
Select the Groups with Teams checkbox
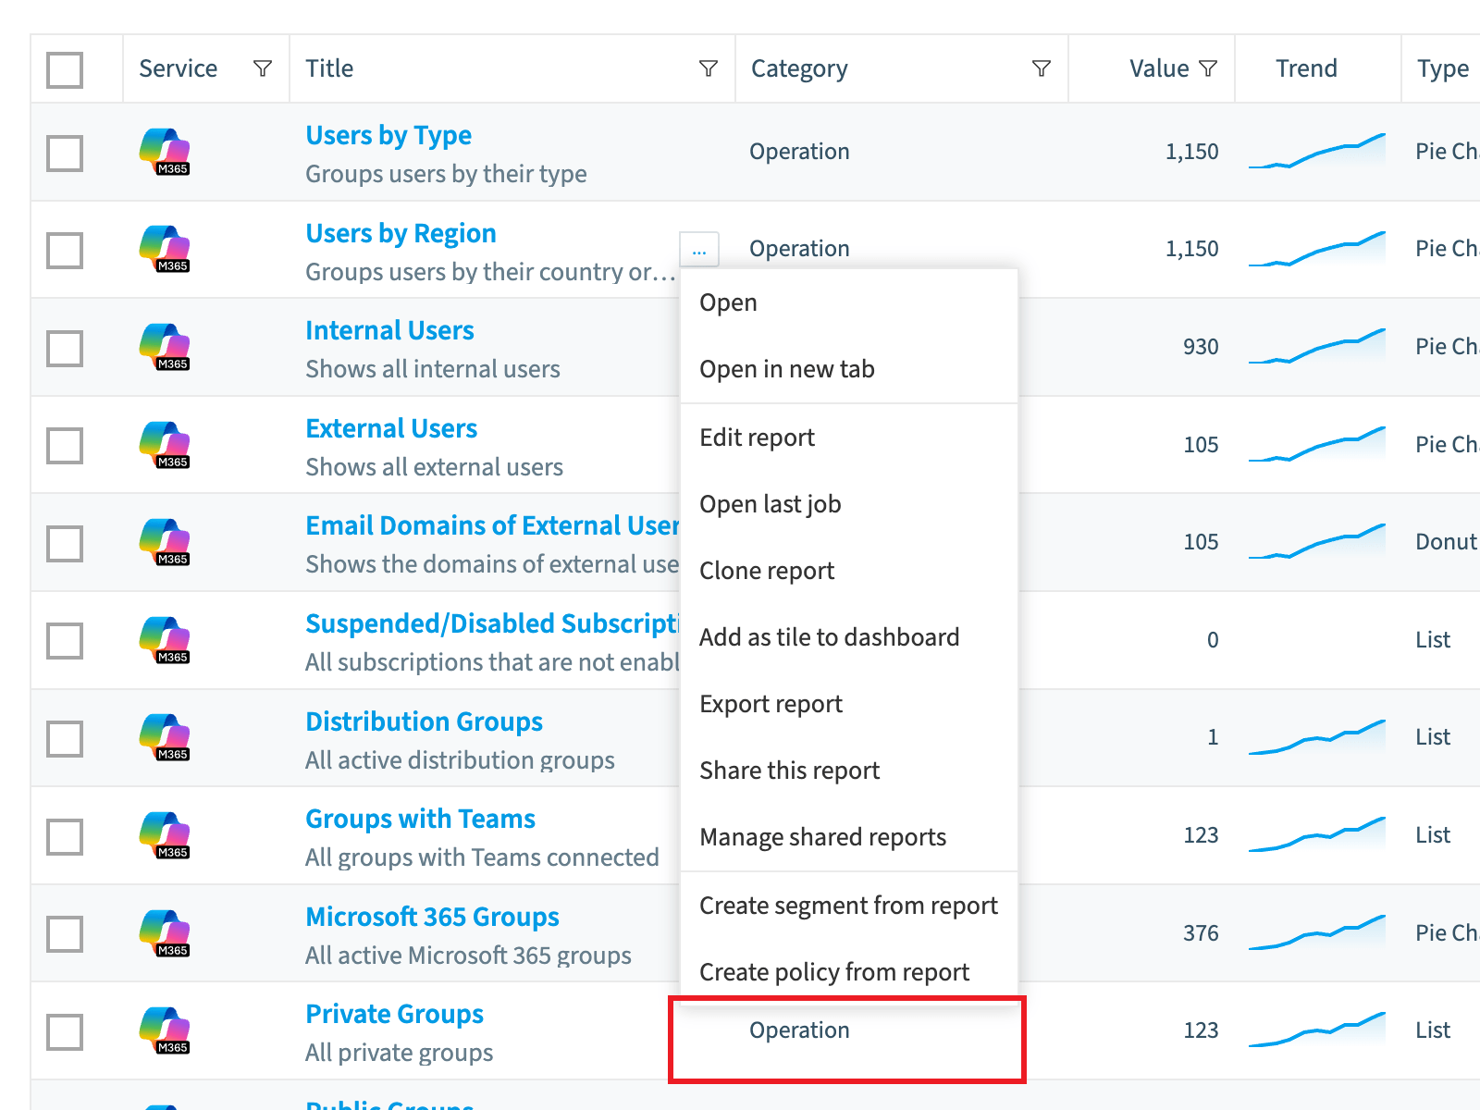[x=65, y=837]
